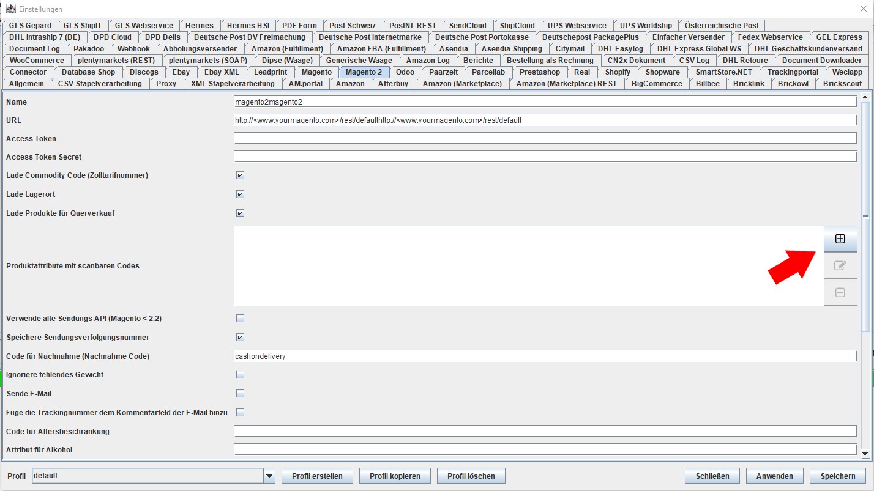
Task: Enable Verwende alte Sendungs API checkbox
Action: (240, 319)
